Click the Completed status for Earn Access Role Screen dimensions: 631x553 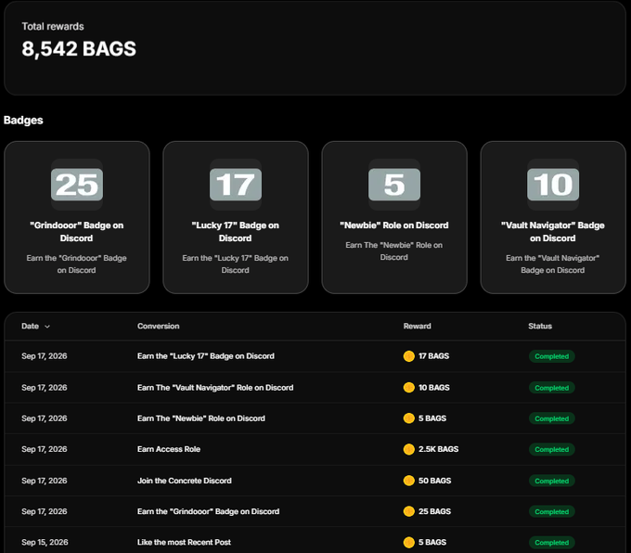point(551,449)
